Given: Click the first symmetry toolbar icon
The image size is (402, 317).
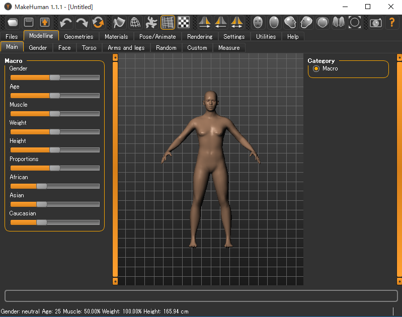Looking at the screenshot, I should point(205,22).
